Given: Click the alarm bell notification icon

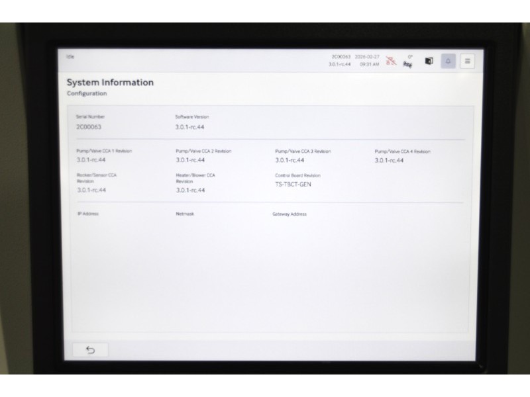Looking at the screenshot, I should [449, 61].
